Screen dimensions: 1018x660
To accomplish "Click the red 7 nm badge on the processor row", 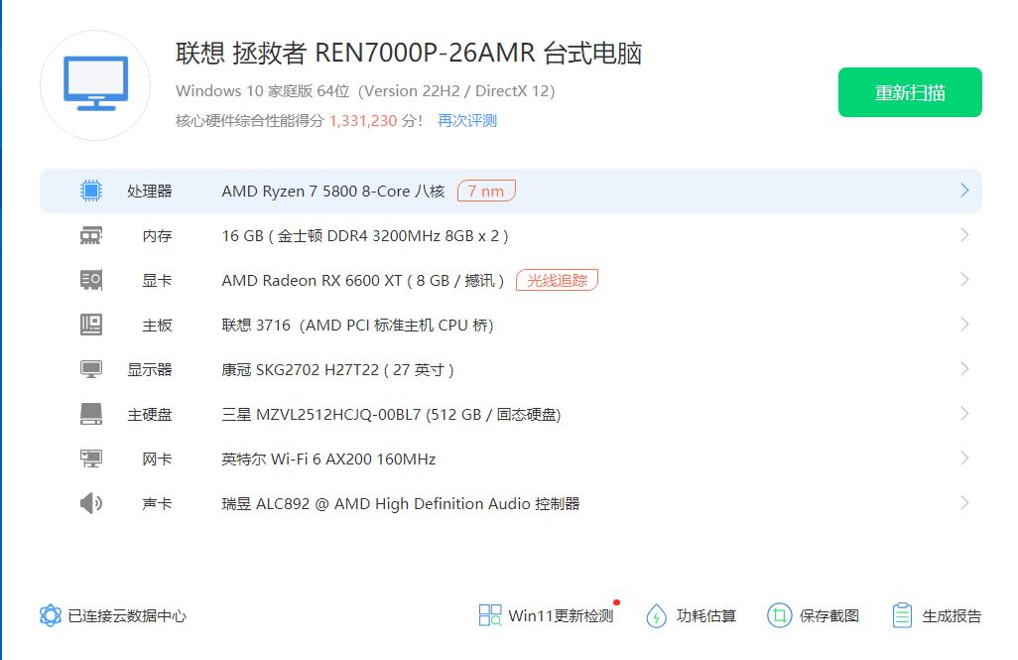I will pyautogui.click(x=485, y=191).
